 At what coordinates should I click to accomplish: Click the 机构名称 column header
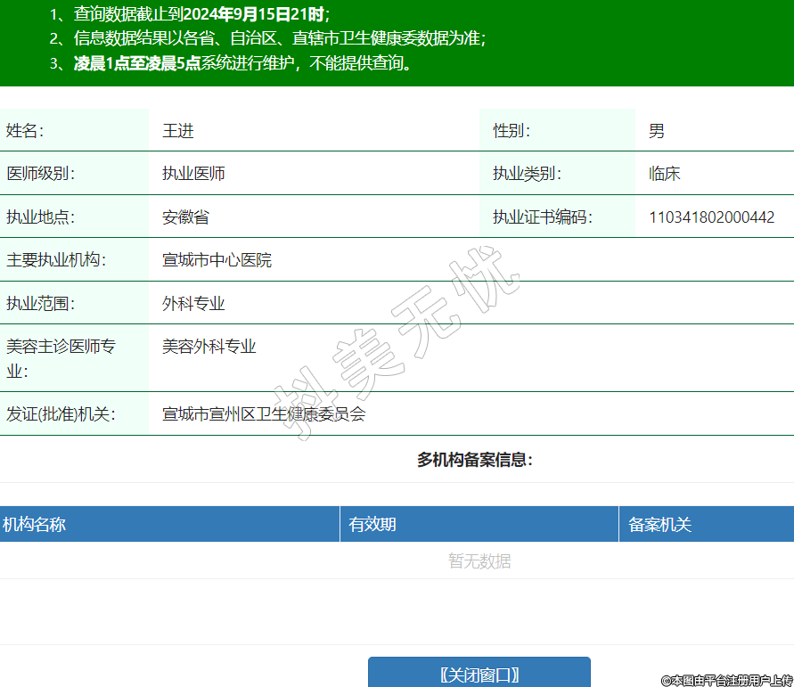coord(34,525)
